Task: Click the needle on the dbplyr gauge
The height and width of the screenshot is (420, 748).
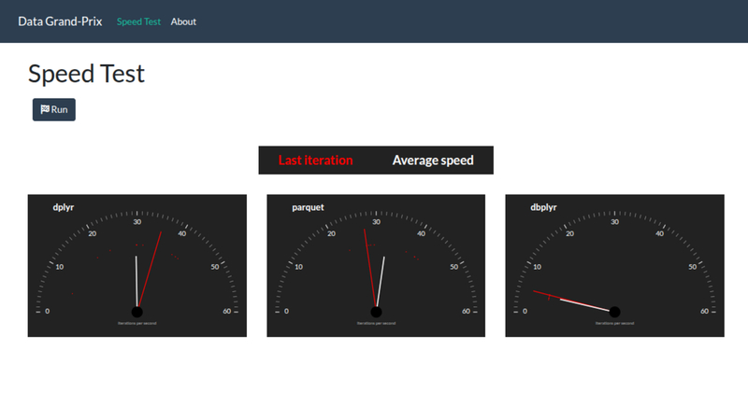Action: click(x=570, y=301)
